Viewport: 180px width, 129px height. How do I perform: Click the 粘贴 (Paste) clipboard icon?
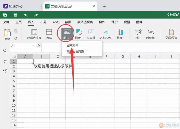[x=7, y=33]
